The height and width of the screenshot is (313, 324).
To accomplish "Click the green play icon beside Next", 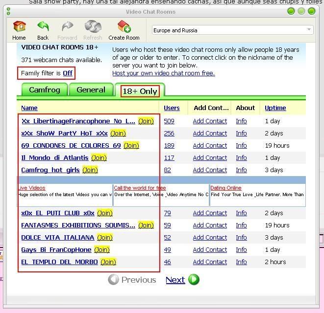I will 194,280.
